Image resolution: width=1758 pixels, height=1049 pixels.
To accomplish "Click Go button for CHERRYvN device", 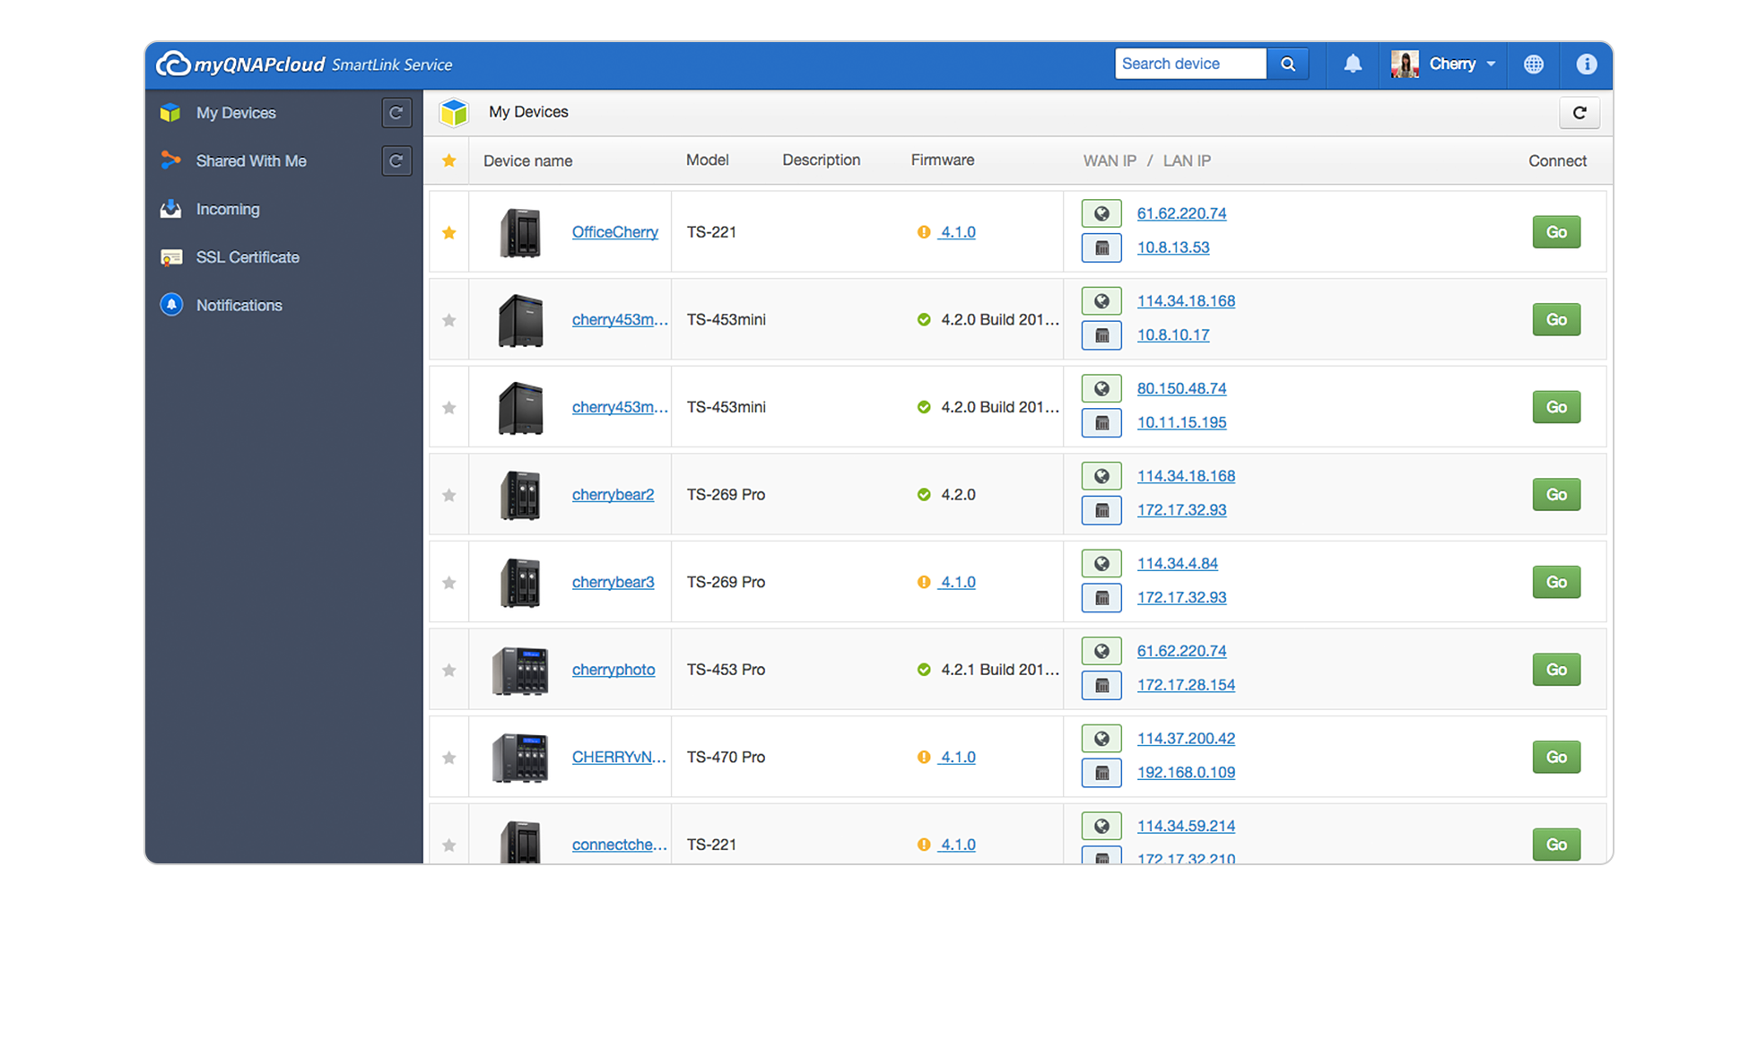I will [1556, 758].
